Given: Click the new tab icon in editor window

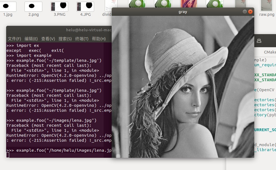Looking at the screenshot, I should 259,41.
